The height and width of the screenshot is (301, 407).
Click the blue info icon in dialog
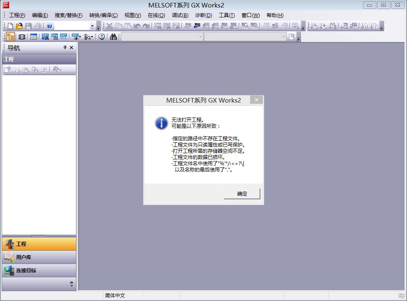pos(161,123)
